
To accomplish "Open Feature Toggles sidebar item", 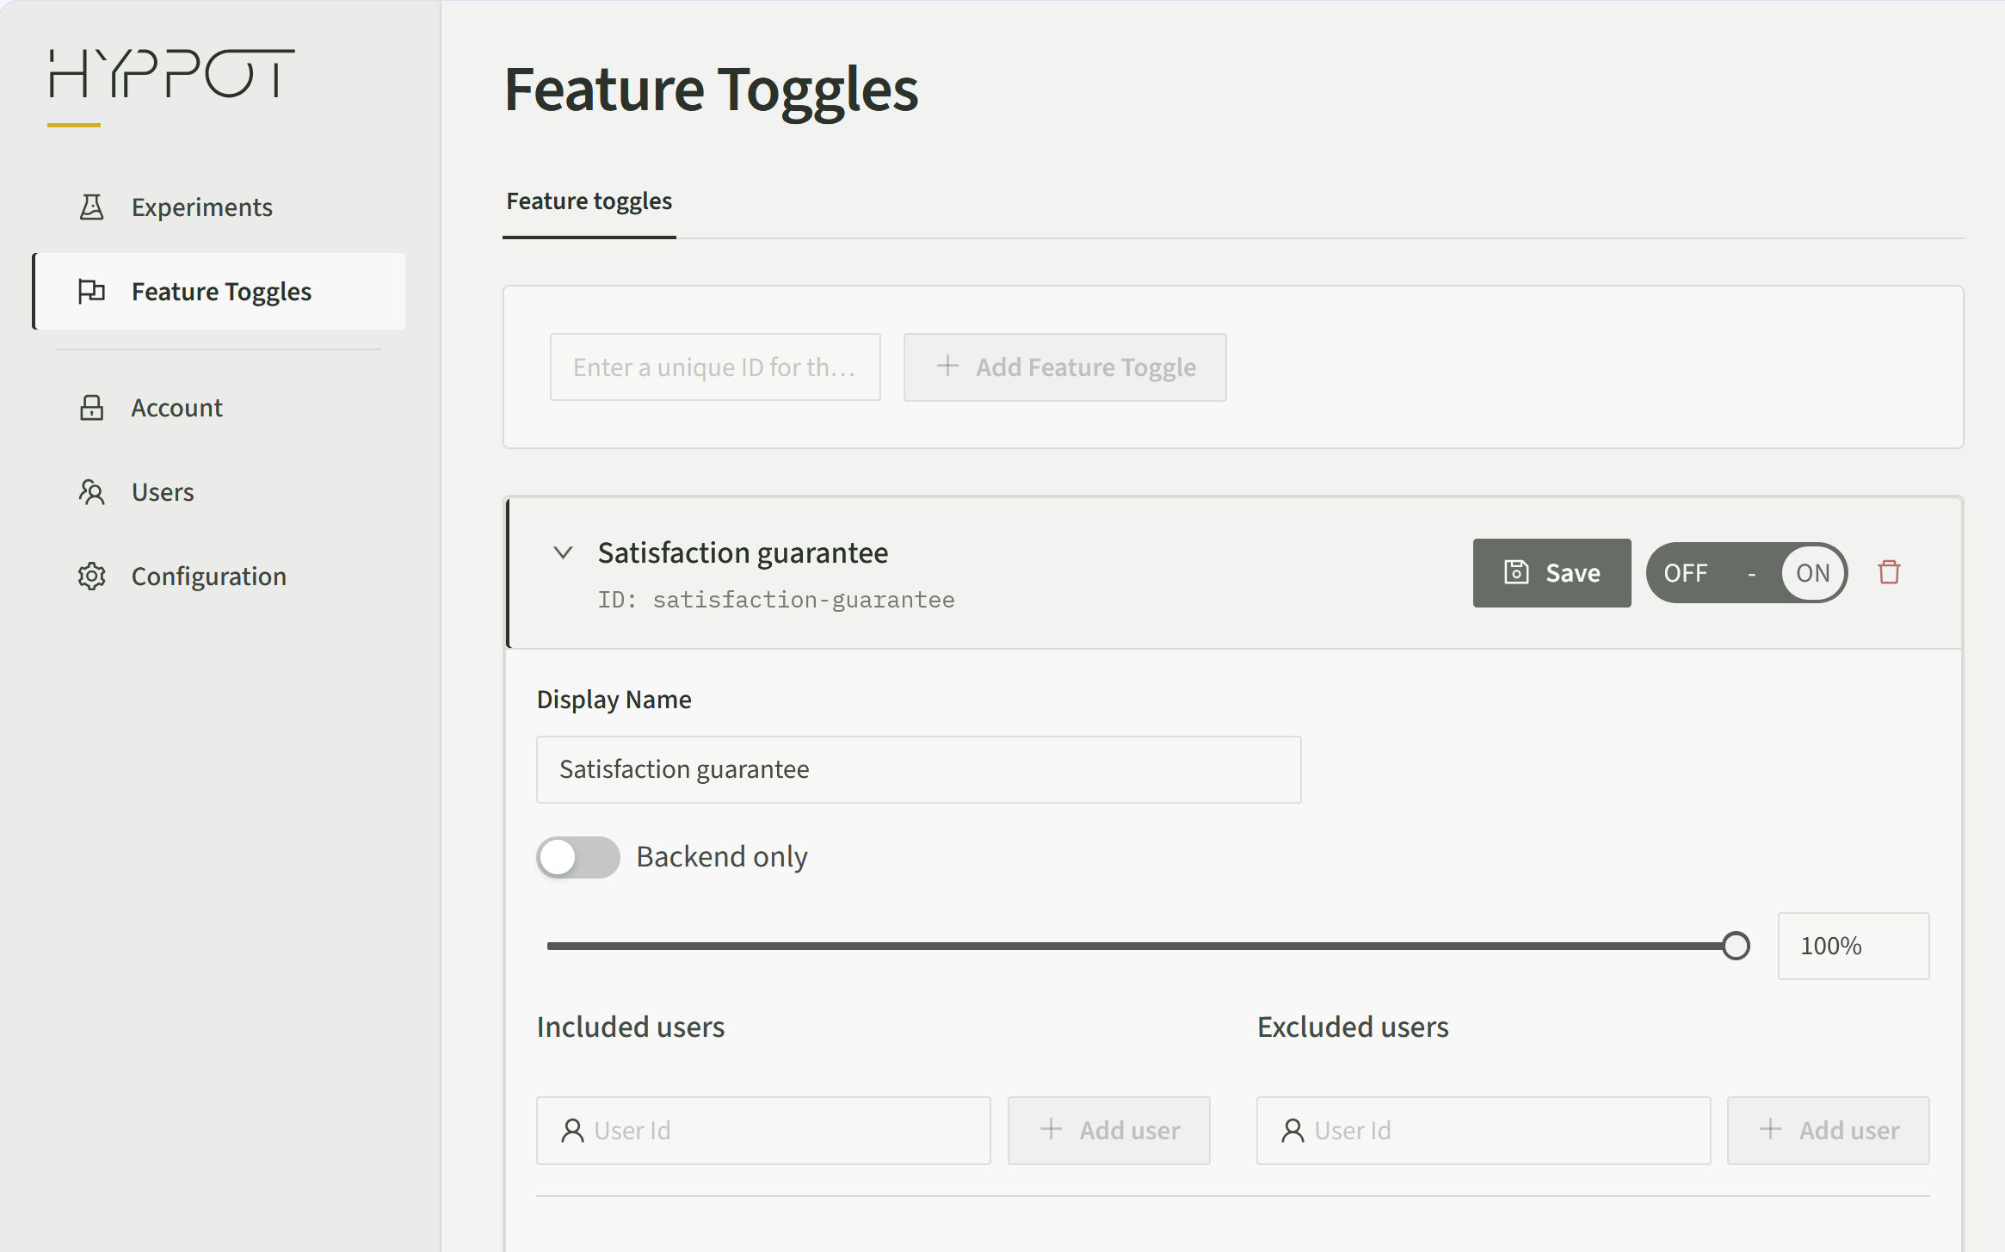I will tap(219, 292).
